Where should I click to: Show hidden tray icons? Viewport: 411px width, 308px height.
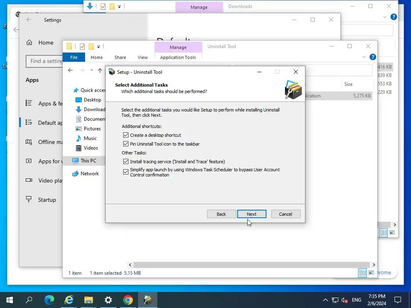(x=325, y=300)
